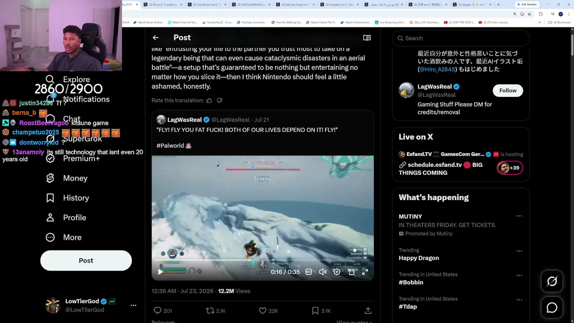Open Money in the sidebar
Viewport: 574px width, 323px height.
click(x=67, y=178)
